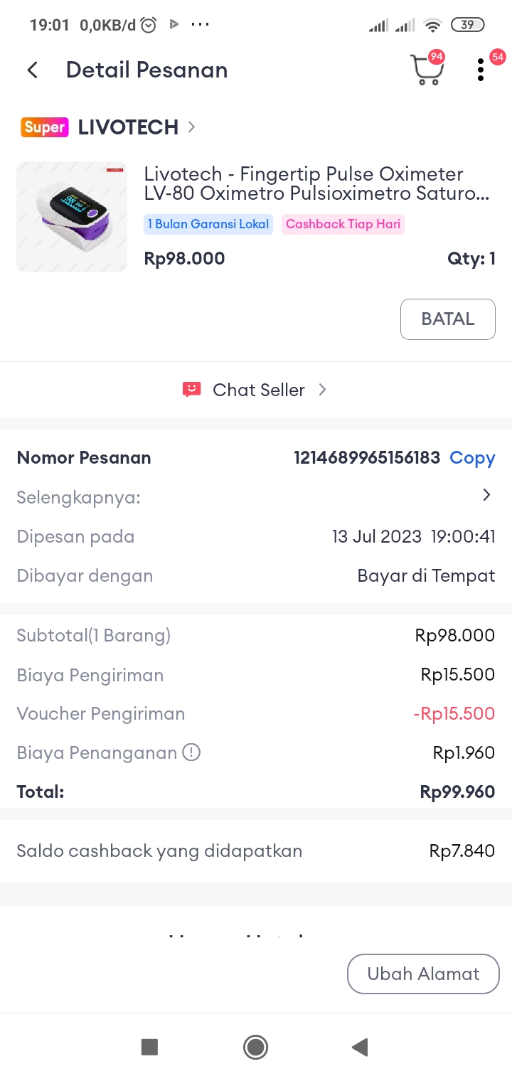Screen dimensions: 512x1081
Task: Copy the order number
Action: click(472, 458)
